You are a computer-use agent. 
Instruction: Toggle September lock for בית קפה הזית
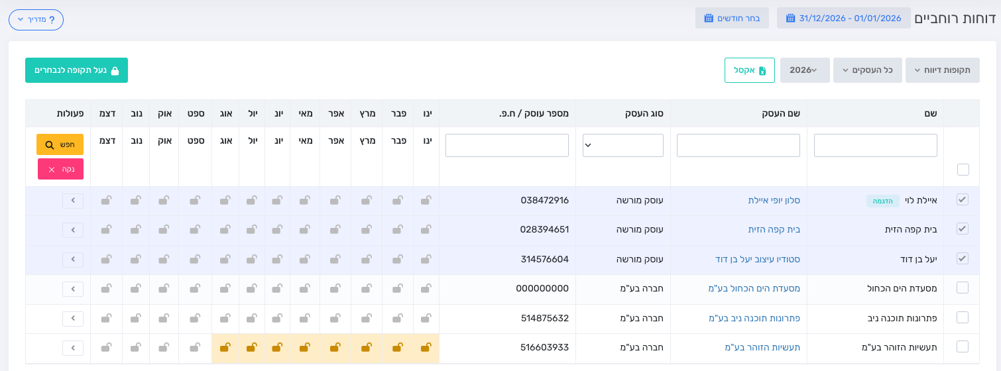pos(195,230)
